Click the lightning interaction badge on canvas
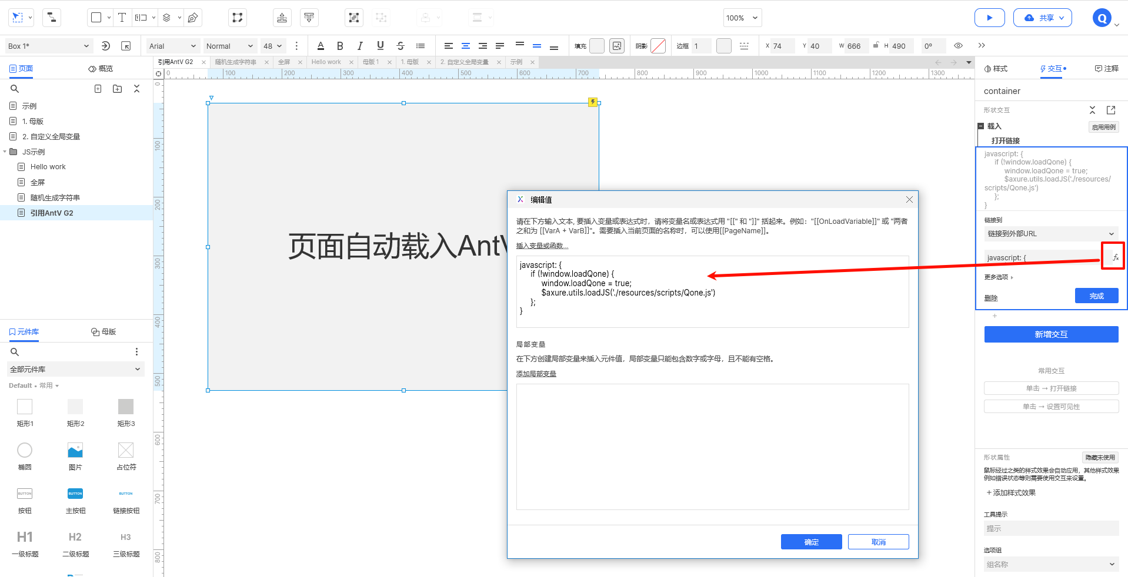This screenshot has height=577, width=1128. click(x=593, y=102)
